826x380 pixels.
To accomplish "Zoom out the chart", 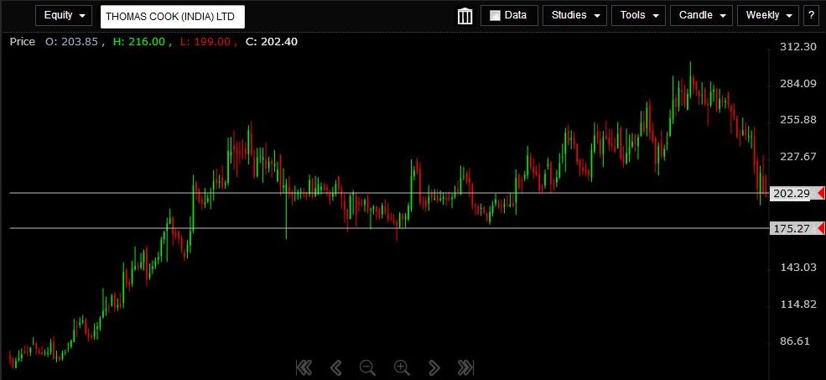I will click(367, 367).
